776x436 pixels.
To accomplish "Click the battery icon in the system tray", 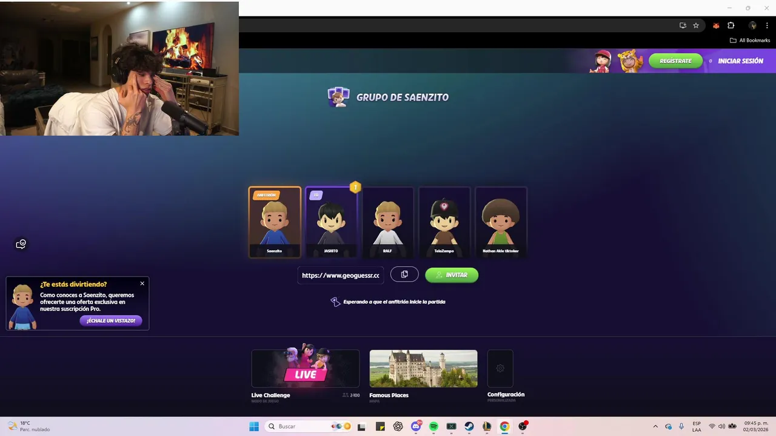I will tap(732, 426).
